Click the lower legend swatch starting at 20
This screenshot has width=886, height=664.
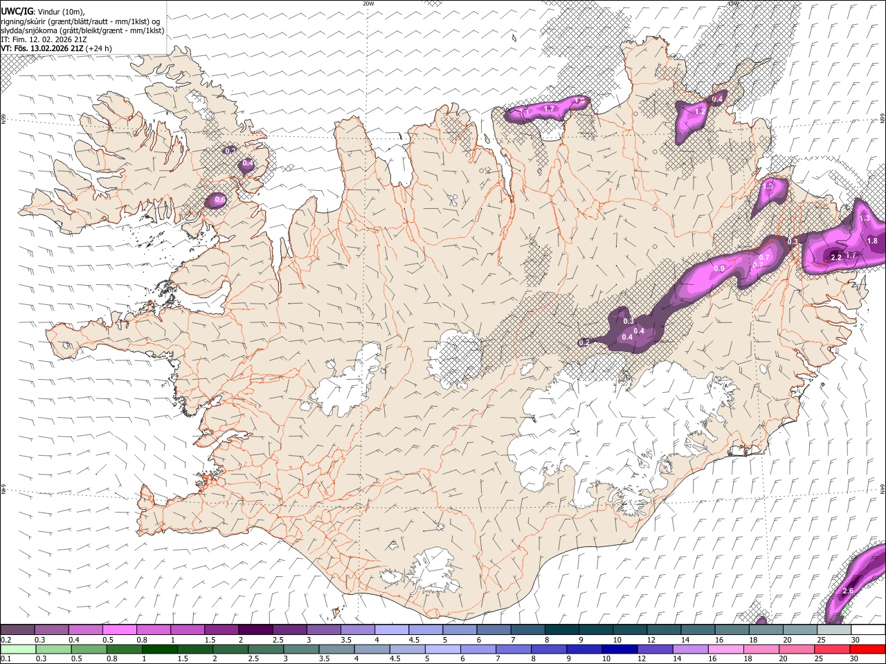(x=796, y=649)
